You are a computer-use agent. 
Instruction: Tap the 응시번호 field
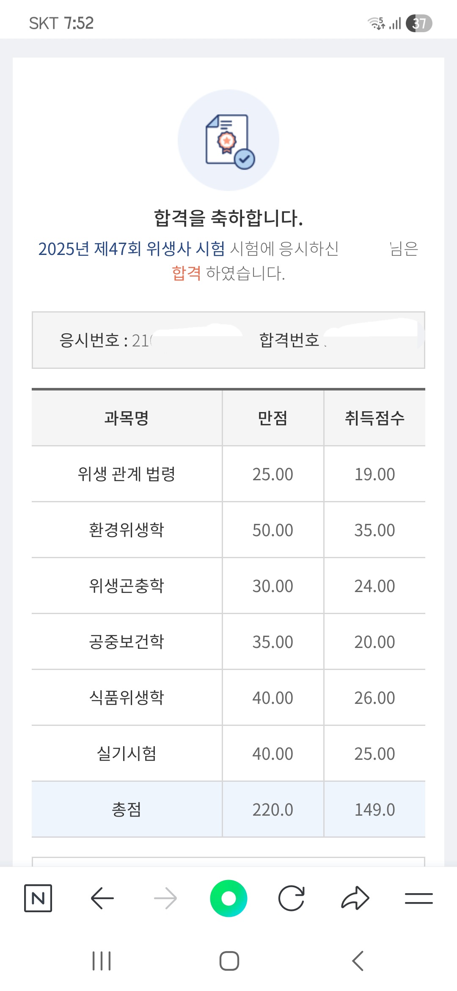tap(105, 340)
